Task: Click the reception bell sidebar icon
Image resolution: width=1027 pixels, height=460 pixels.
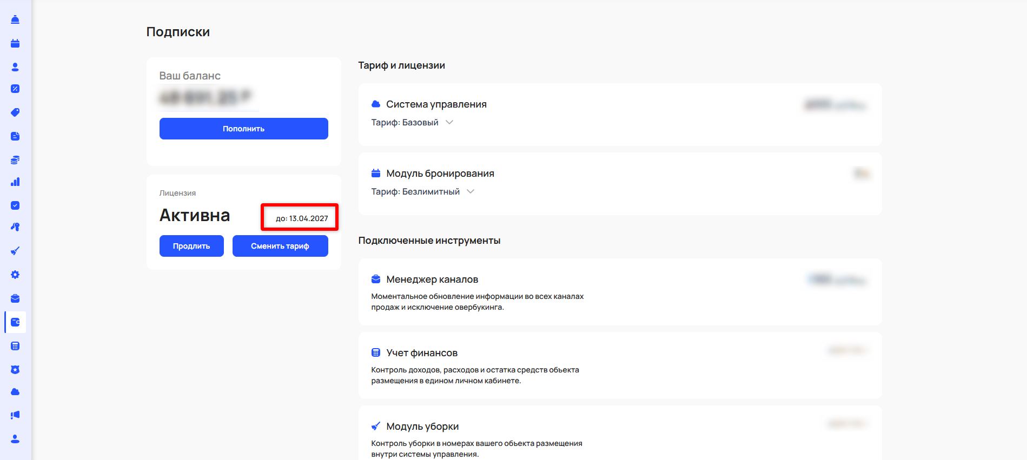Action: (15, 20)
